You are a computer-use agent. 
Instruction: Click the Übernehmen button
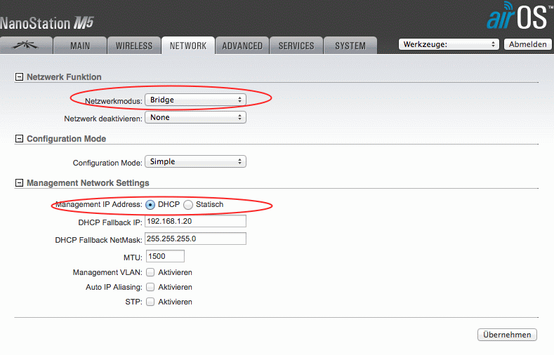(507, 335)
